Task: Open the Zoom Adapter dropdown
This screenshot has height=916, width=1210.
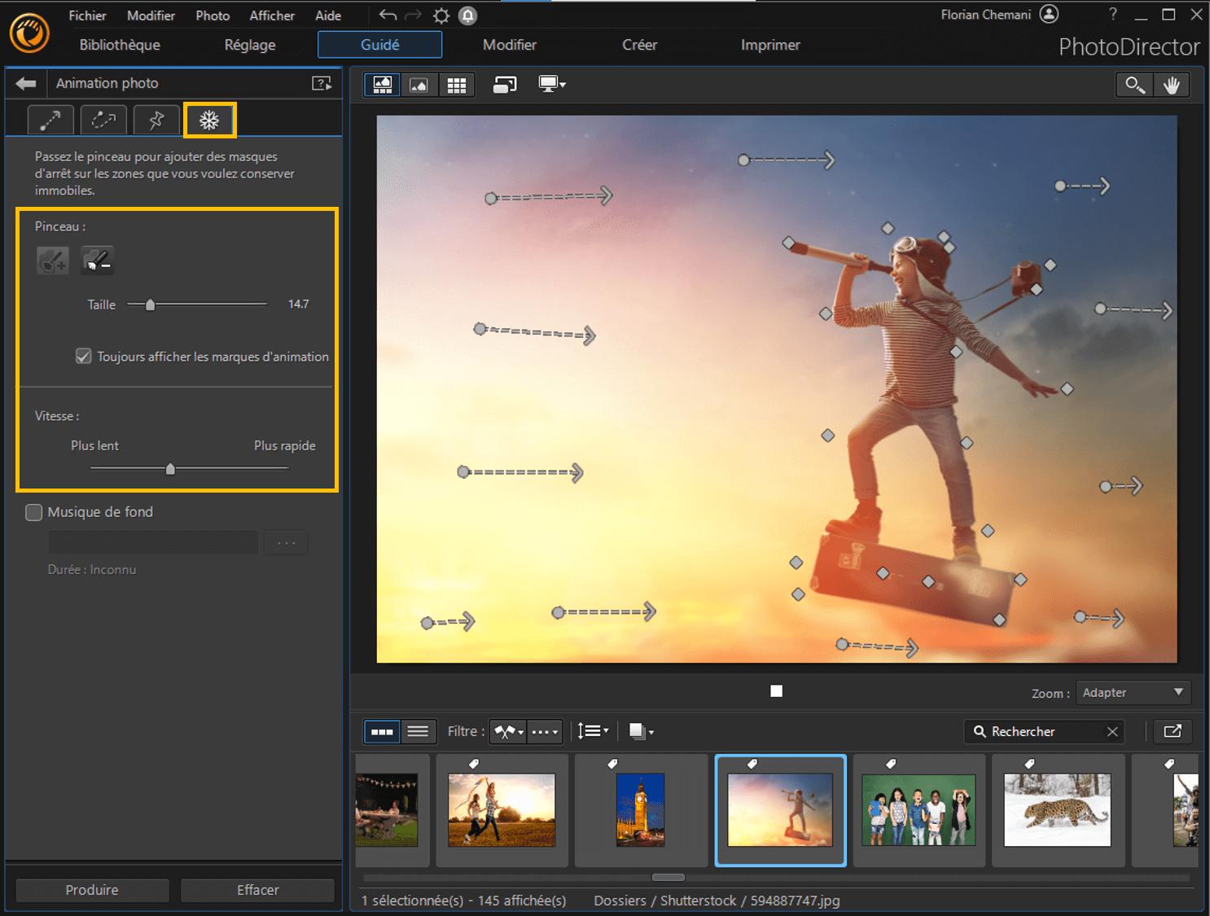Action: (x=1133, y=692)
